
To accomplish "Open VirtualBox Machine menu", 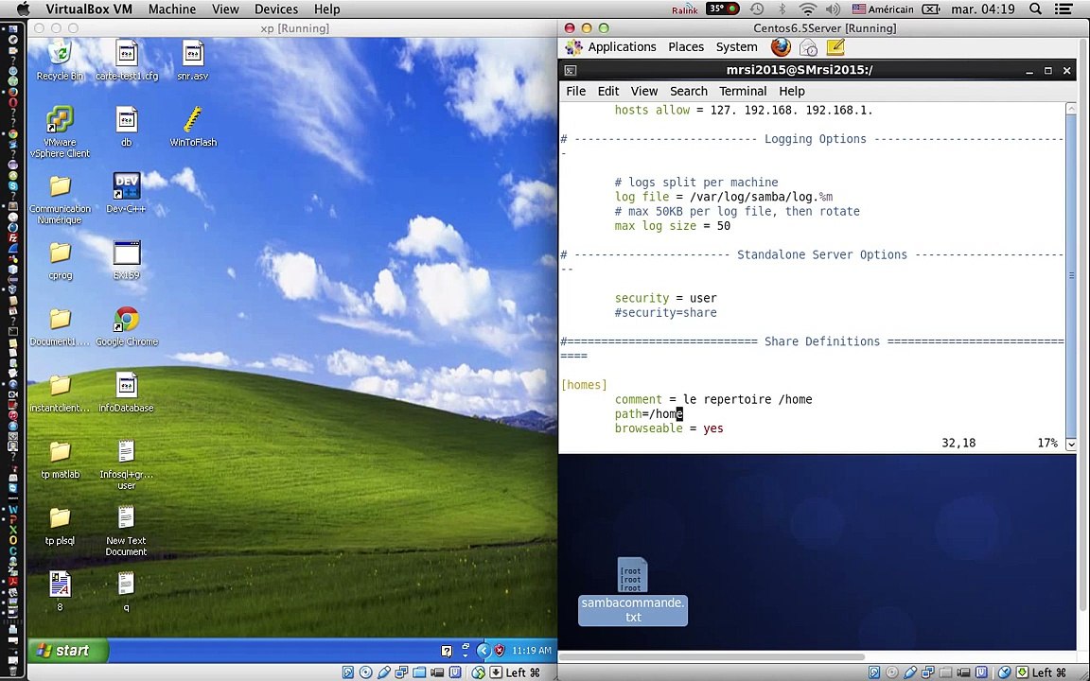I will 171,9.
